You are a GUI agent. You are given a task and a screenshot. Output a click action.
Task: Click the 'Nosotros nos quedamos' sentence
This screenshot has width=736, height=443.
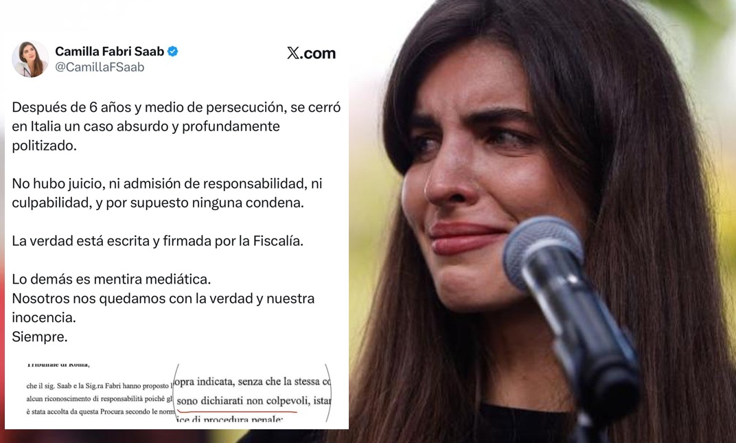(163, 308)
